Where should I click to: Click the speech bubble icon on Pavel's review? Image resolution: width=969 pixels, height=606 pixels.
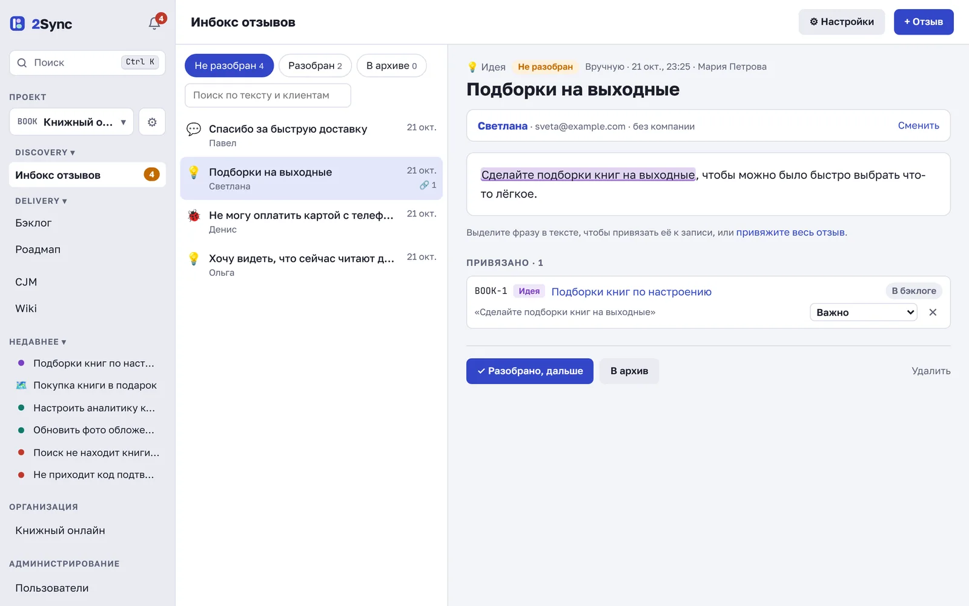click(194, 129)
